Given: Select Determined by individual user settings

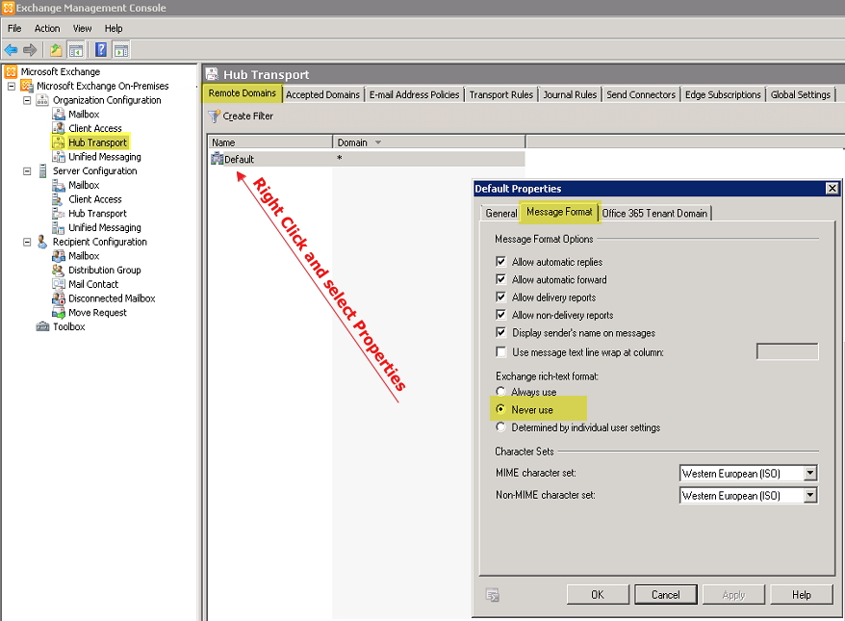Looking at the screenshot, I should 500,427.
